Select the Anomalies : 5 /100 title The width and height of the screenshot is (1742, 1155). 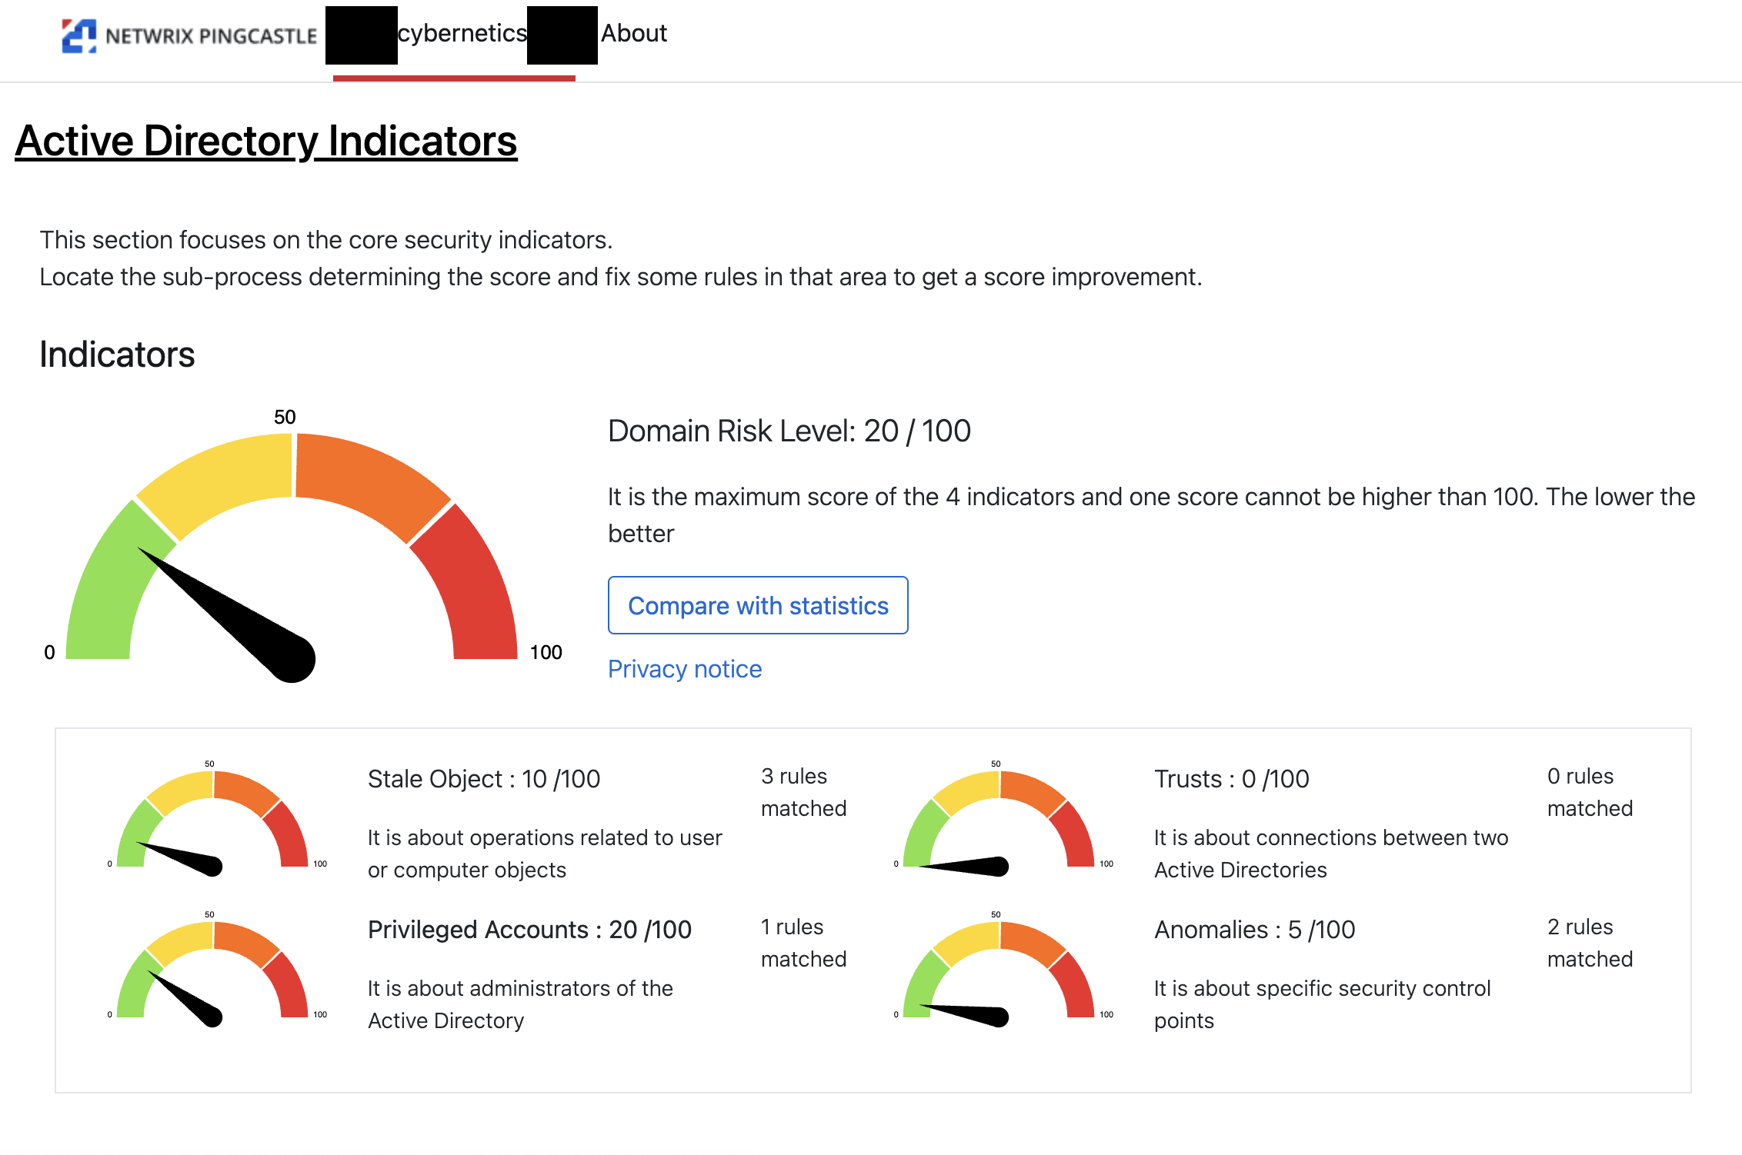(1254, 930)
